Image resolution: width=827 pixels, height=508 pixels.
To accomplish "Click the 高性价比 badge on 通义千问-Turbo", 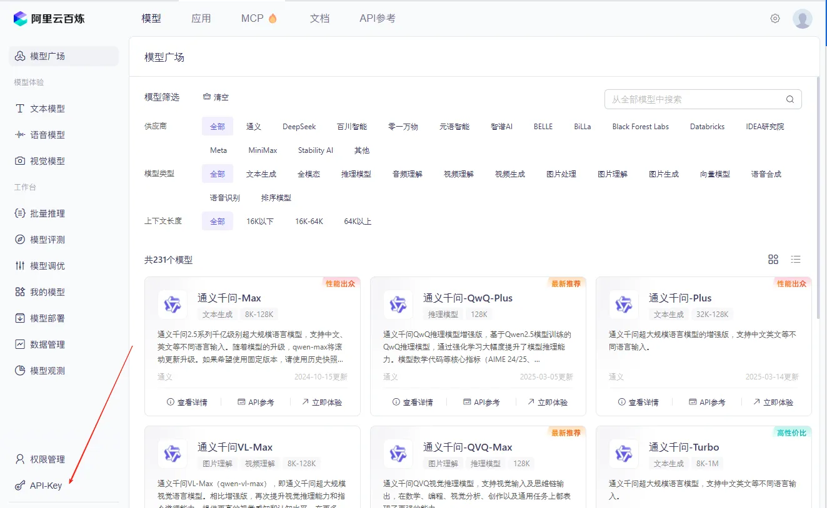I will pyautogui.click(x=791, y=433).
